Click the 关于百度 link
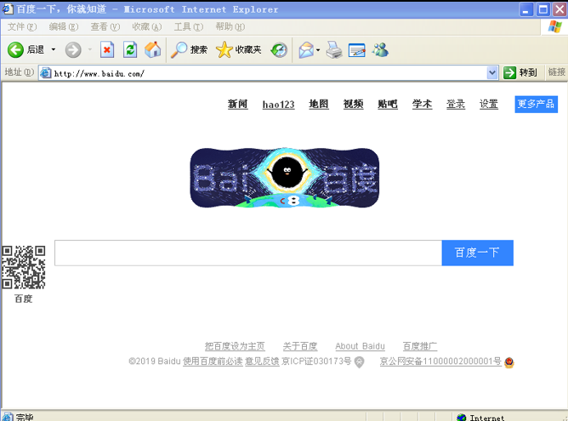568x421 pixels. pos(300,346)
